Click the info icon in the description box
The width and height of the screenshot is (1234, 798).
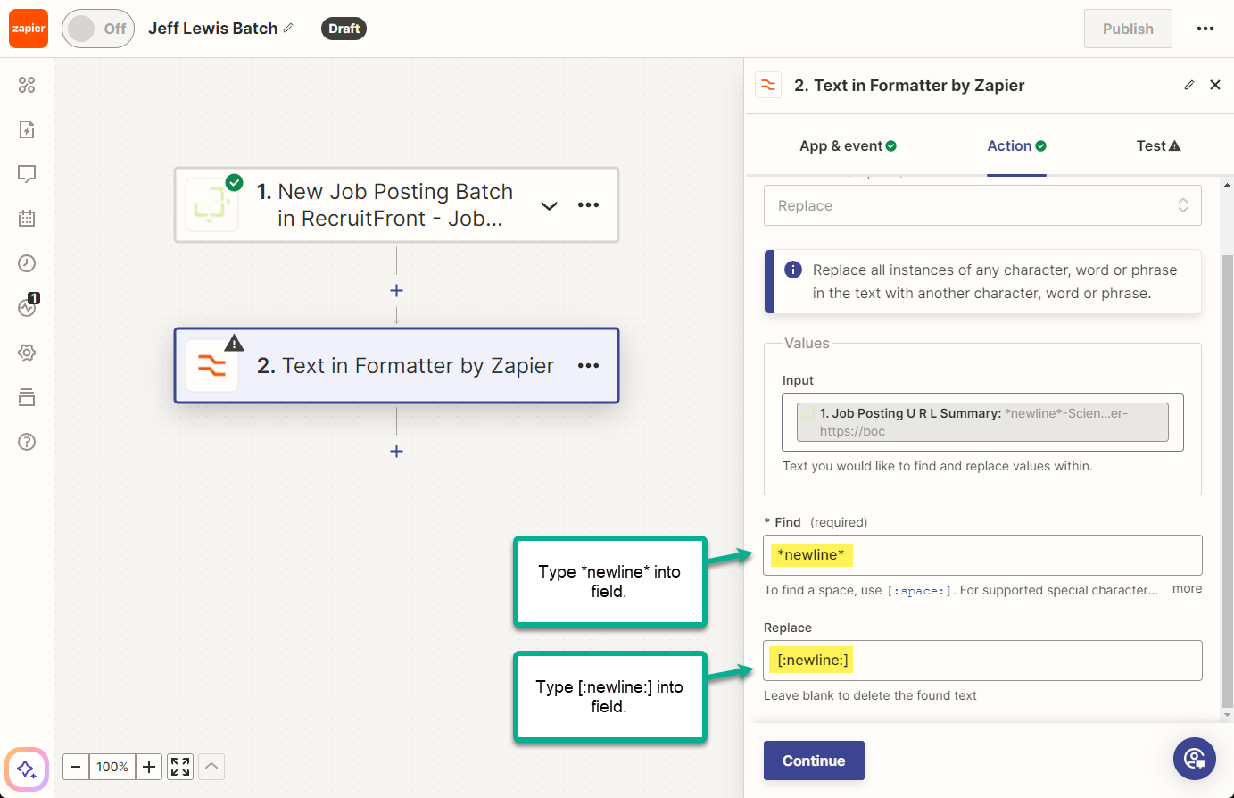[x=792, y=270]
